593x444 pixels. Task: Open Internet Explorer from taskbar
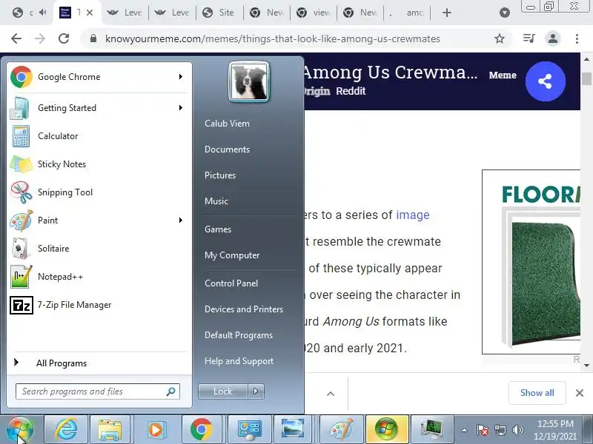66,430
